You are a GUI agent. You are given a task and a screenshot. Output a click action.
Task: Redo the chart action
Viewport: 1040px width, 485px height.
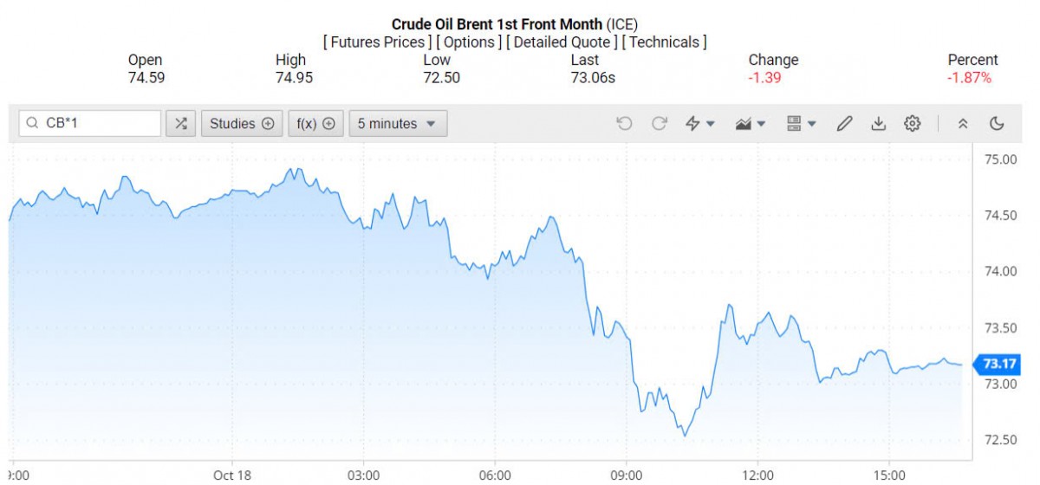(659, 124)
